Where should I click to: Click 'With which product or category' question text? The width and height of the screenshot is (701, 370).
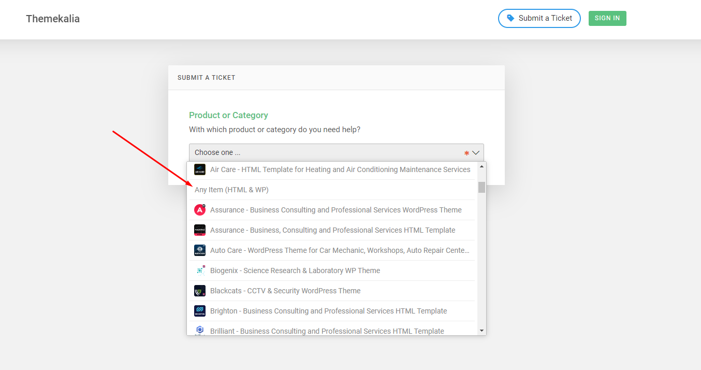click(x=274, y=130)
